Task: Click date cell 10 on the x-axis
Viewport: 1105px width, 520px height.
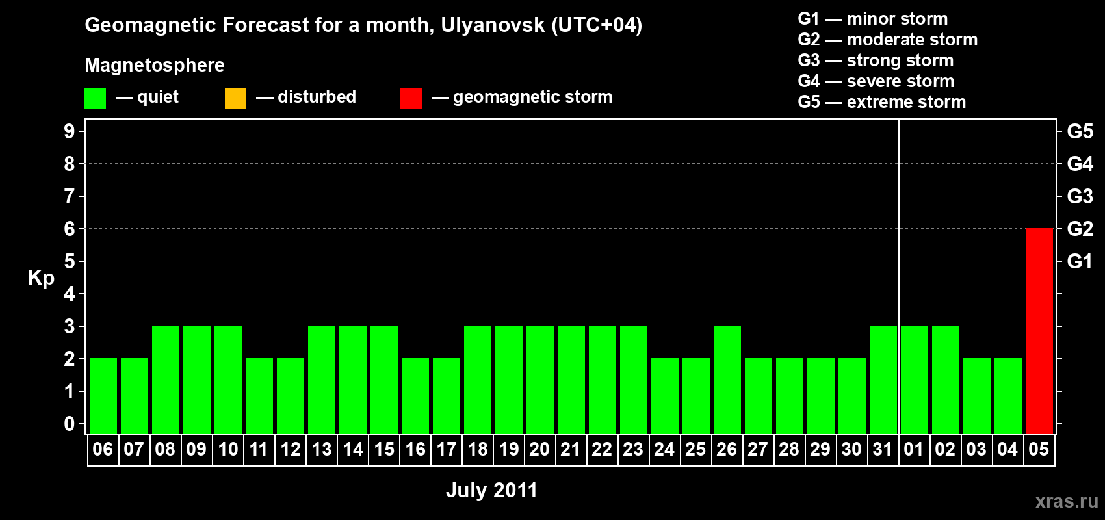Action: pyautogui.click(x=227, y=449)
